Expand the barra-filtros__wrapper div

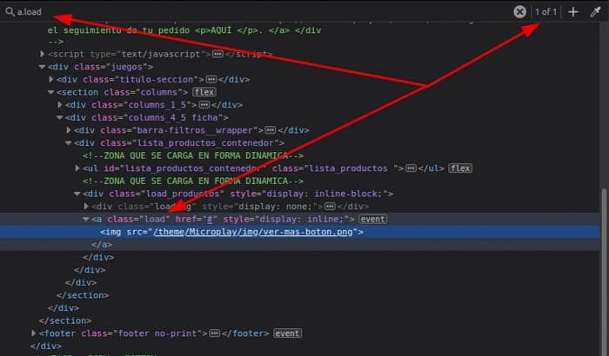point(69,130)
